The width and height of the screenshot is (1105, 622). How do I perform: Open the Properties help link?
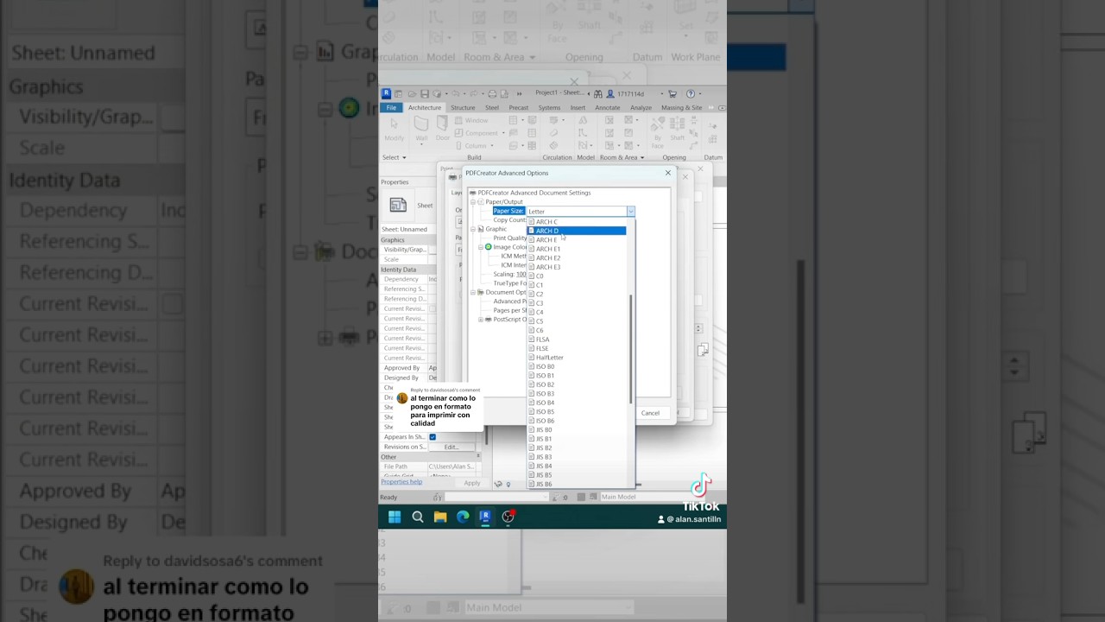pyautogui.click(x=401, y=482)
